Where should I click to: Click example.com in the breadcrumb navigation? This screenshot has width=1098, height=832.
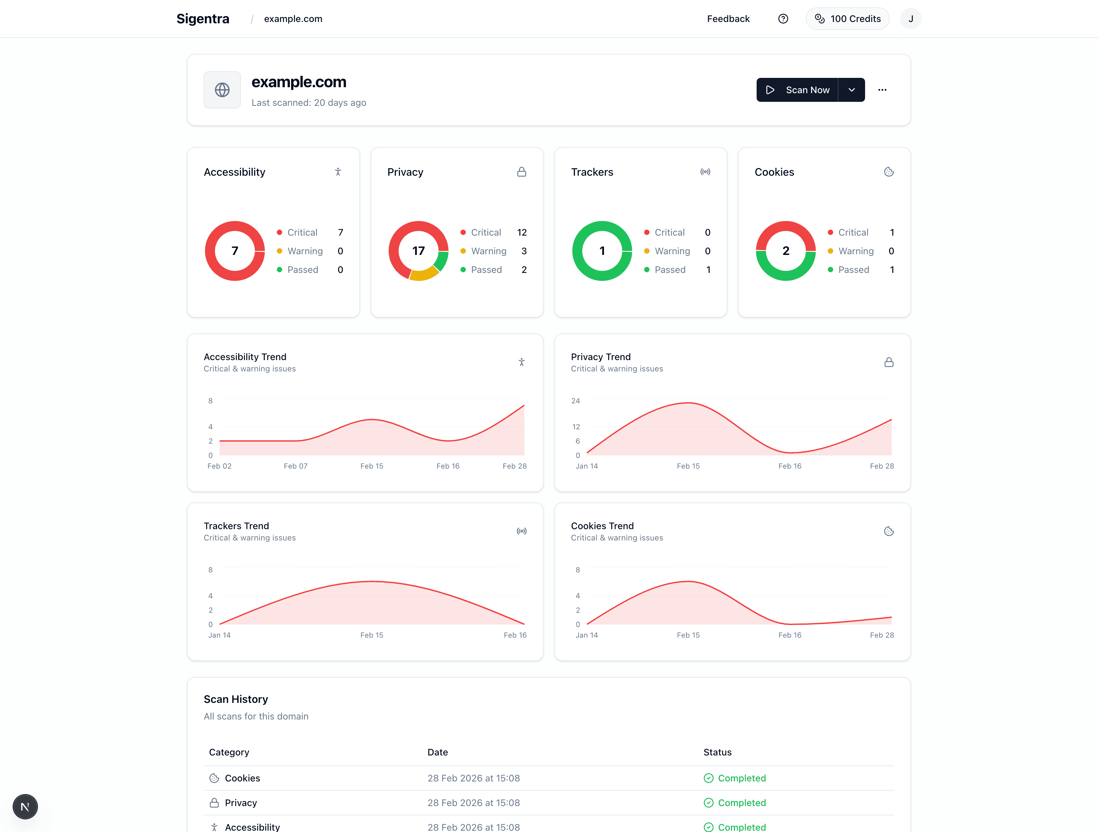[x=293, y=18]
